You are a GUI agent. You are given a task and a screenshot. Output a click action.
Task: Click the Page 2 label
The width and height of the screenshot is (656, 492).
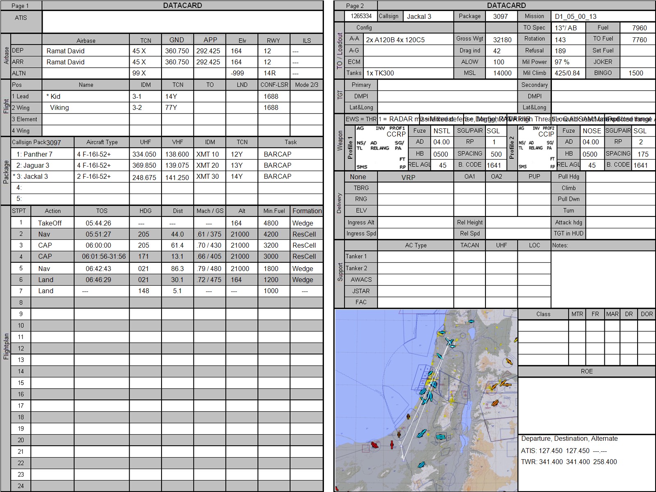[355, 6]
